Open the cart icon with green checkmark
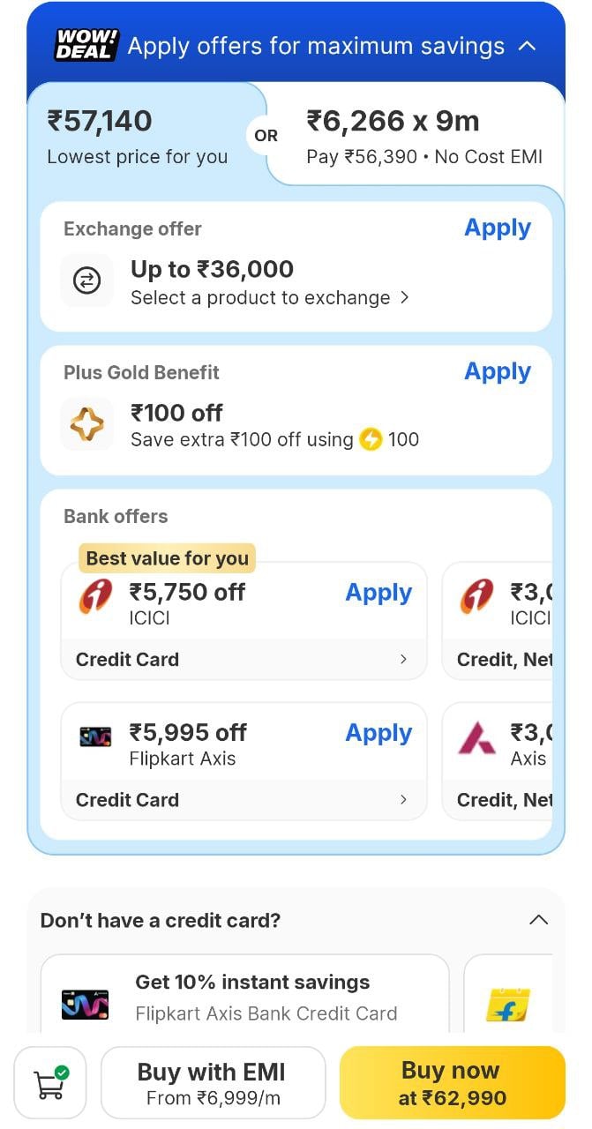This screenshot has height=1129, width=592. [50, 1082]
